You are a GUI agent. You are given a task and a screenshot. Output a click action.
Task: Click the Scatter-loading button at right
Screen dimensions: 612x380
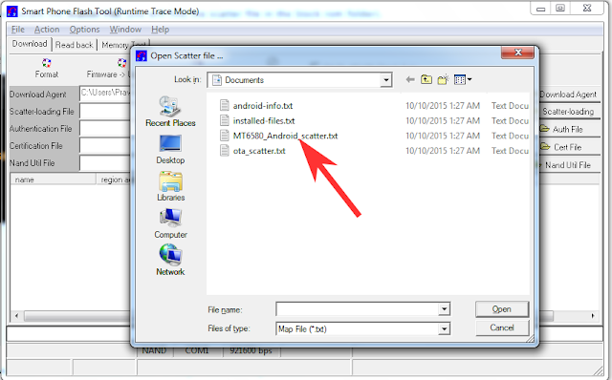(568, 112)
